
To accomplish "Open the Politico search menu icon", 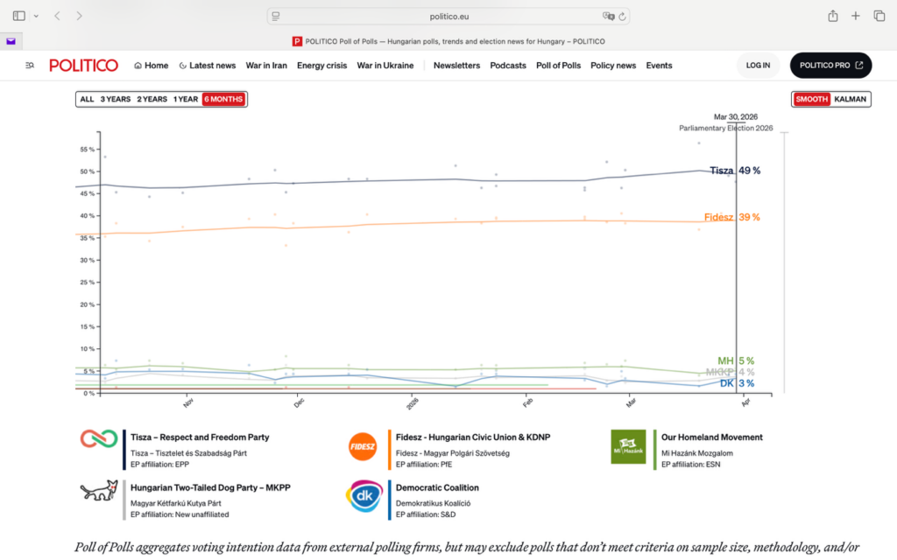I will 30,66.
